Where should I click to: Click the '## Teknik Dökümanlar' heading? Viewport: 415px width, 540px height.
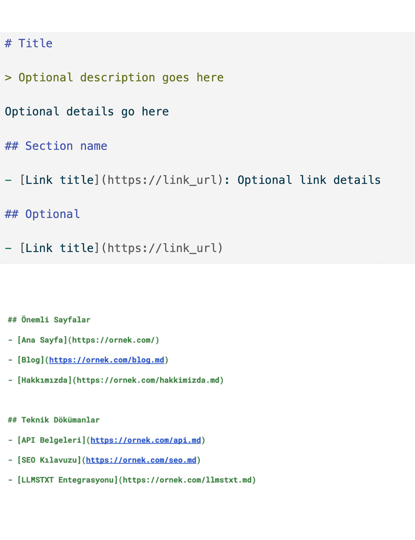tap(54, 420)
